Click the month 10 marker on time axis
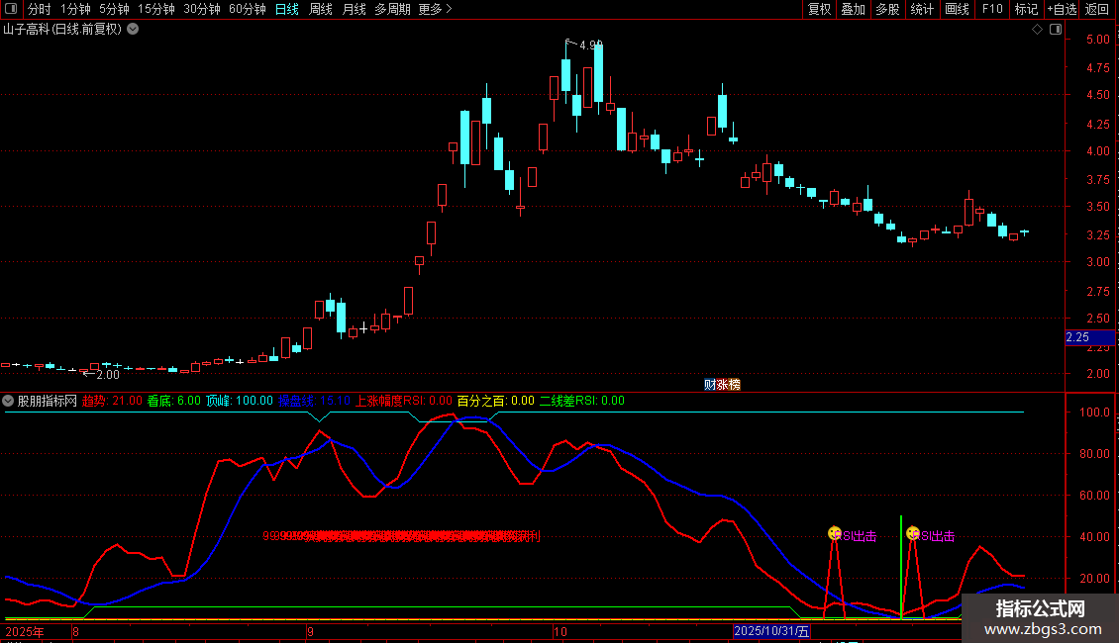 [560, 631]
